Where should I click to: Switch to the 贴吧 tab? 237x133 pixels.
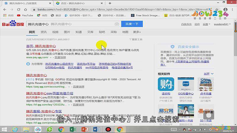[x=102, y=32]
